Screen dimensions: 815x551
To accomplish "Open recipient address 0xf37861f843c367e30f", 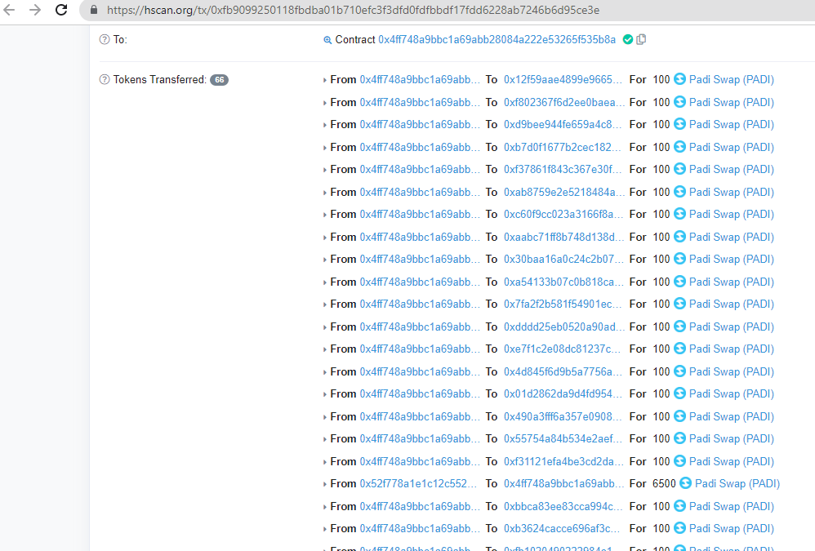I will click(x=563, y=169).
